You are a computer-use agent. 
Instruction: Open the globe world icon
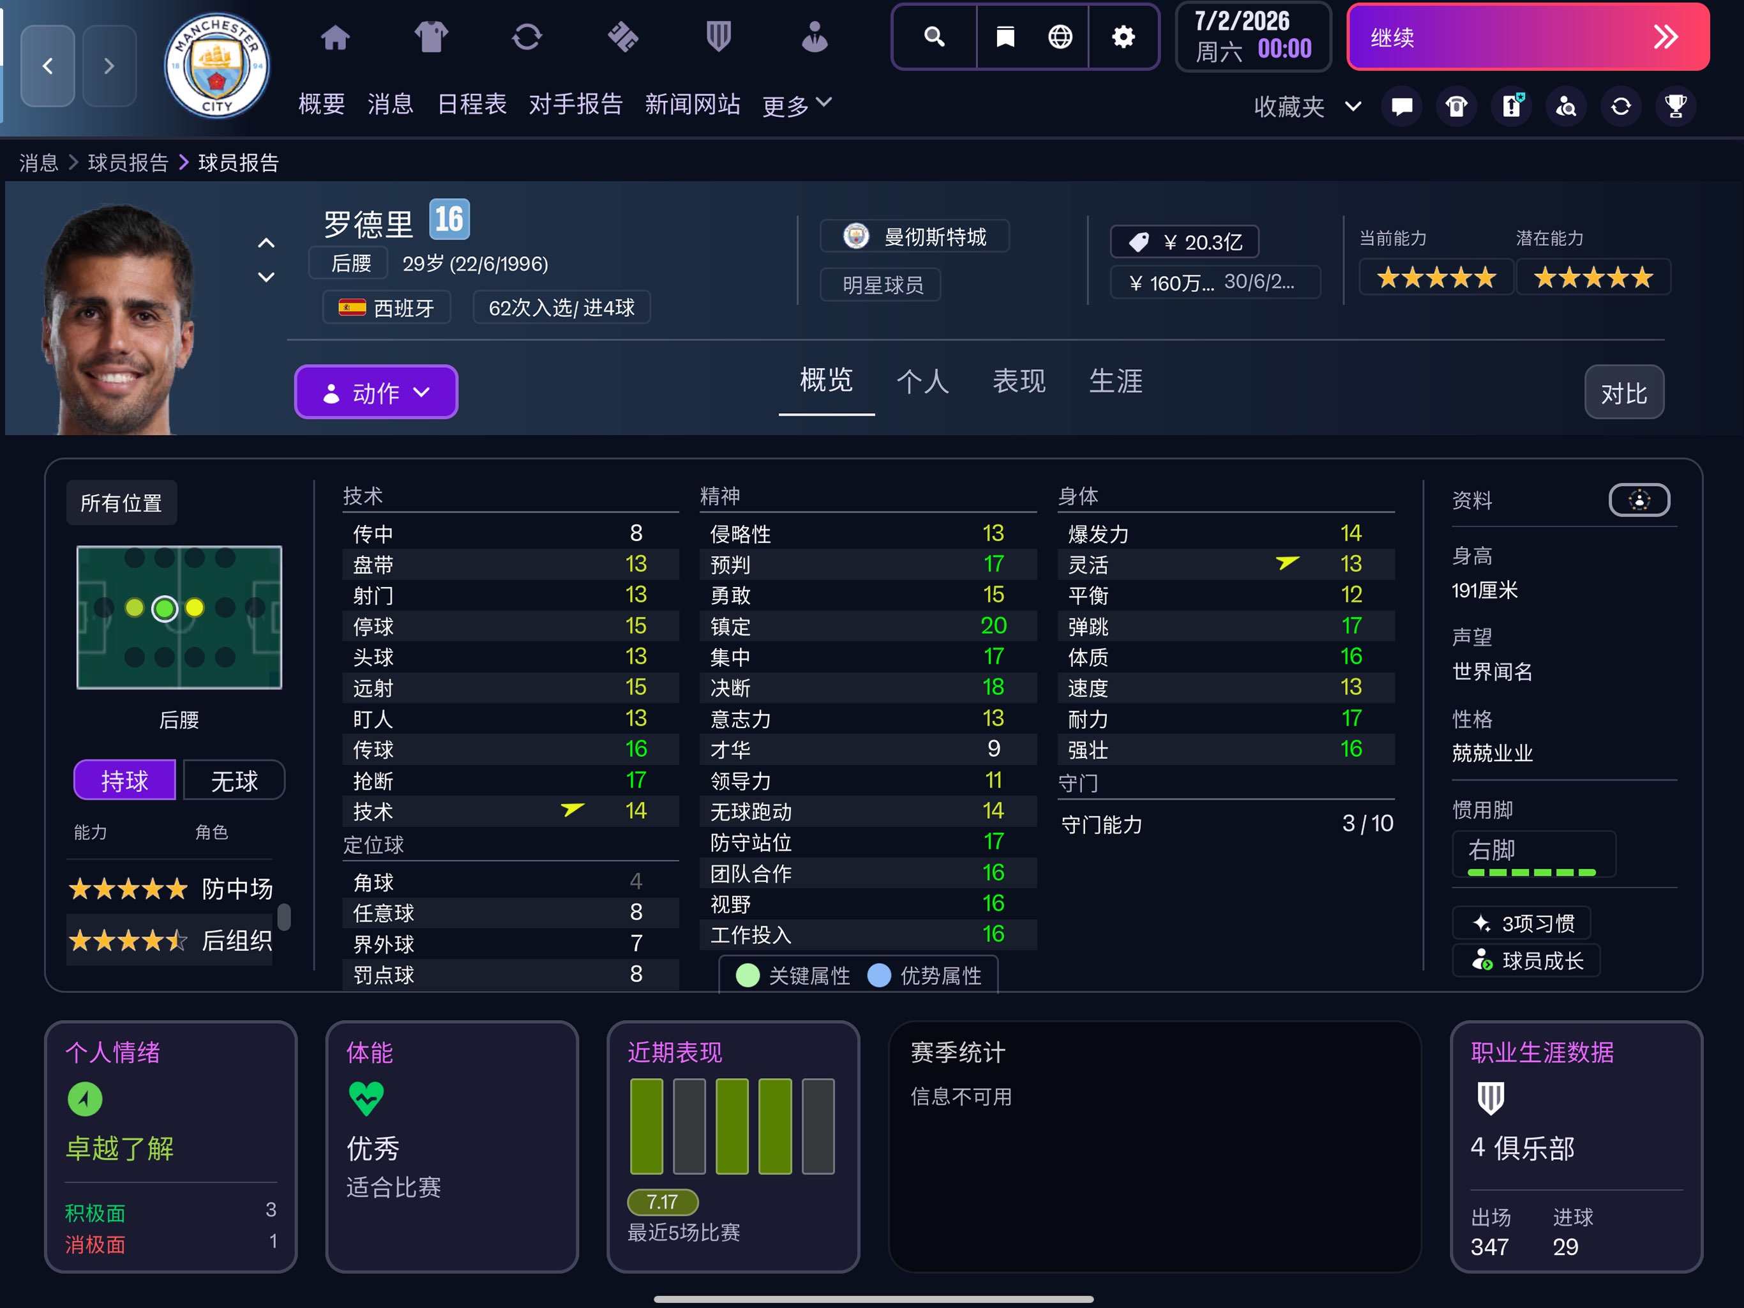click(1060, 36)
